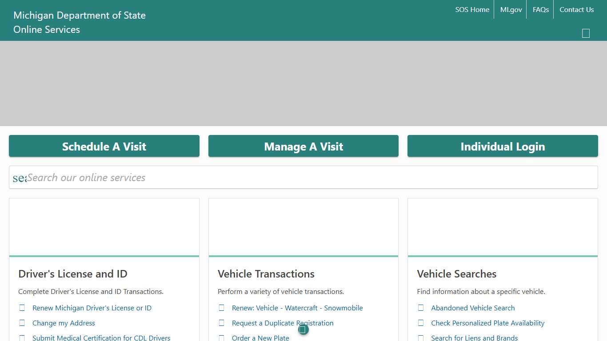Click the Search our online services field

click(x=303, y=177)
